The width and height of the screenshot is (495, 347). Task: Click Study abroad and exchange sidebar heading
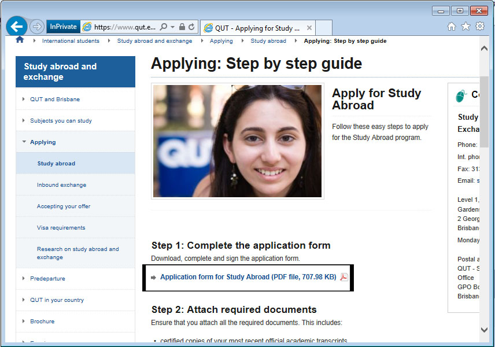pos(75,72)
